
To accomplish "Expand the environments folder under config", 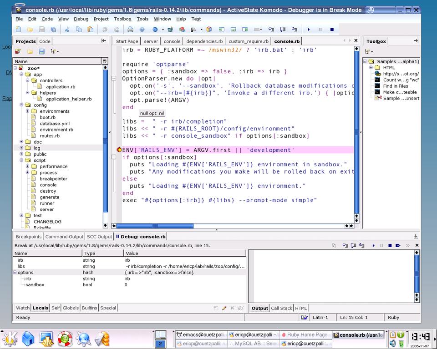I will 27,111.
